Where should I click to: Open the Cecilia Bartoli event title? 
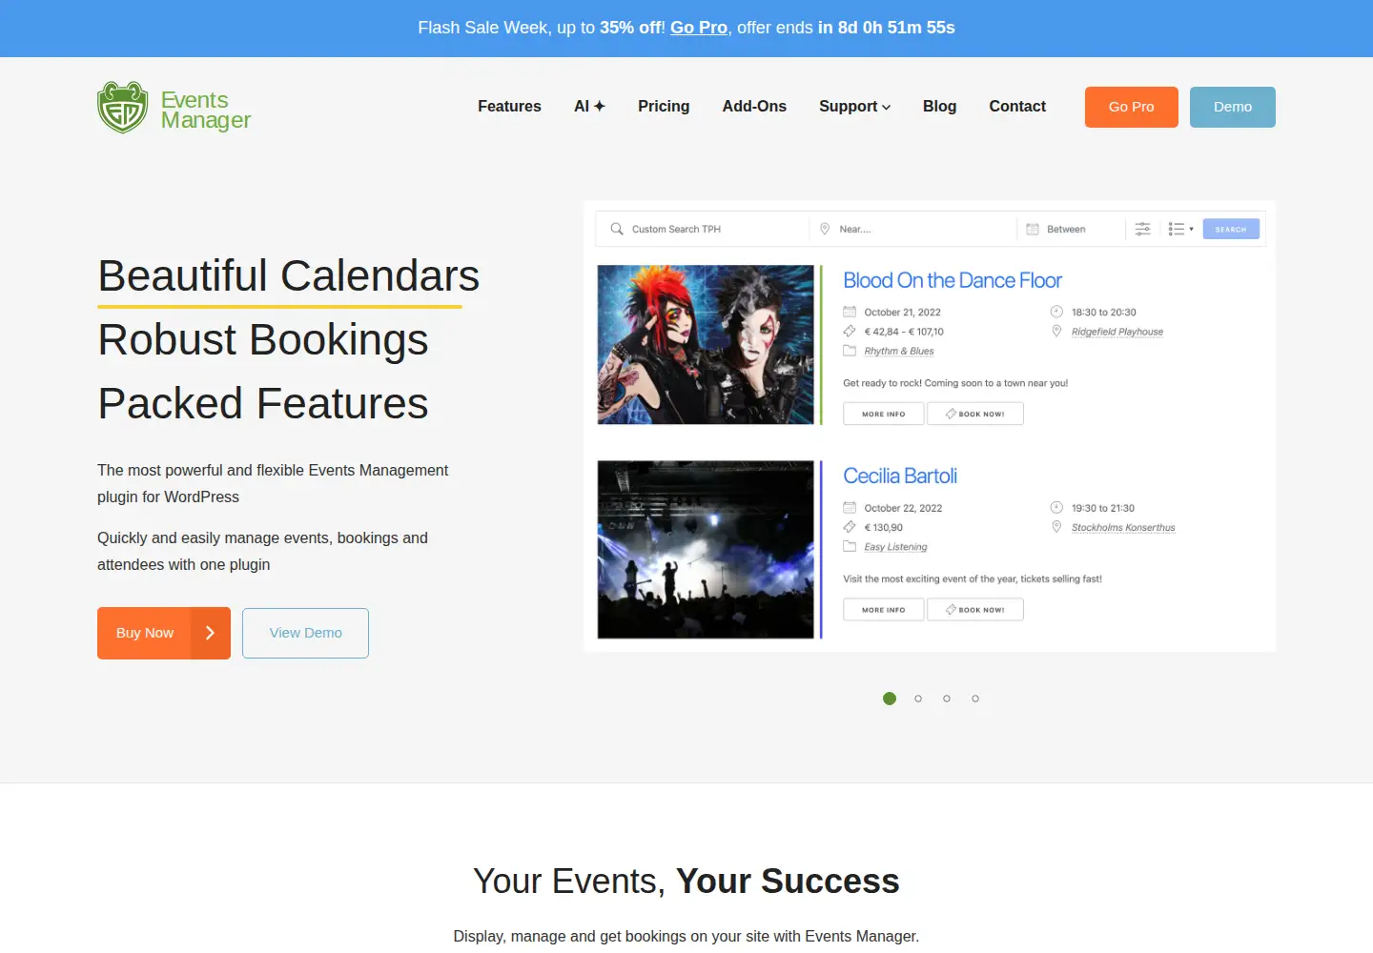tap(900, 476)
